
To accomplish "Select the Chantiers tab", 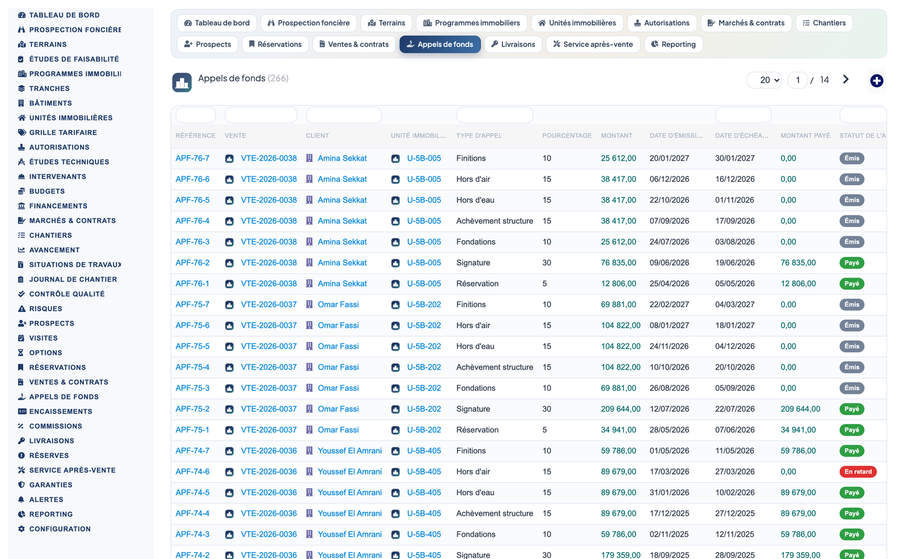I will (x=824, y=23).
